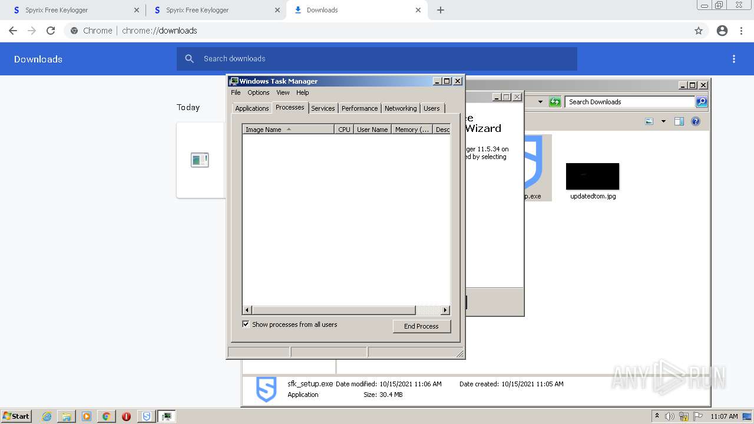Open Explorer help button
Image resolution: width=754 pixels, height=424 pixels.
tap(696, 121)
